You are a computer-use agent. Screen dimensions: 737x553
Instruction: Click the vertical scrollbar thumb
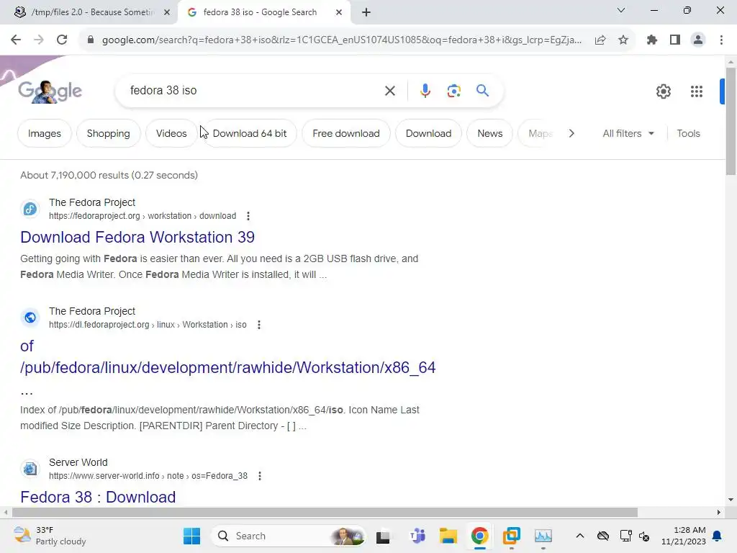[x=730, y=121]
